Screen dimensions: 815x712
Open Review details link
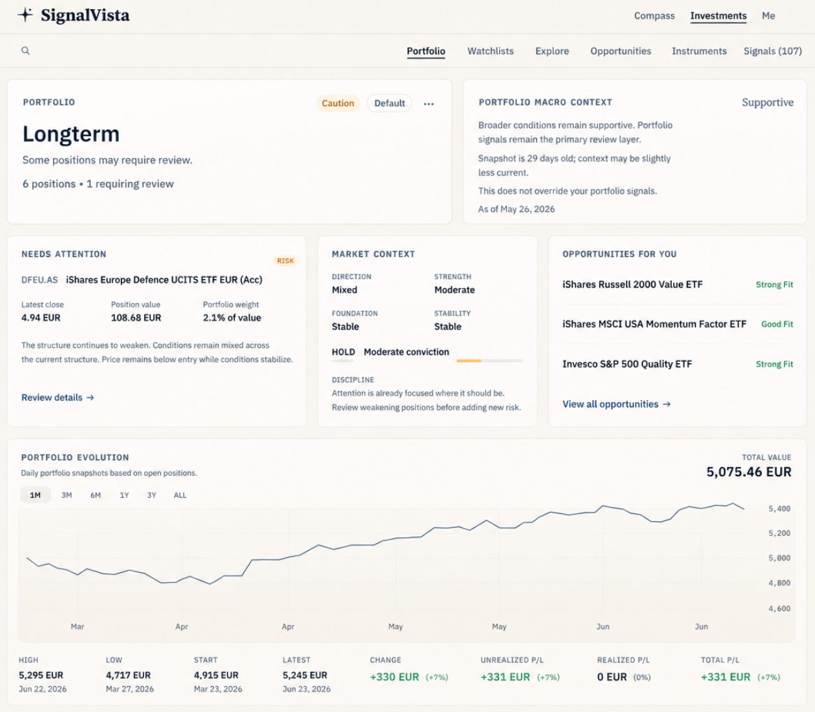pos(58,397)
